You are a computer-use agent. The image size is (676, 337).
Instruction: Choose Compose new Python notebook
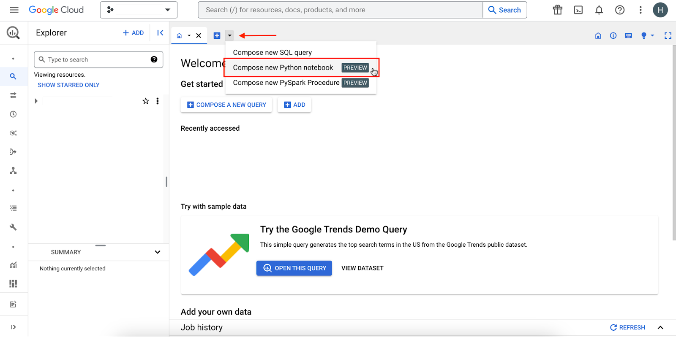coord(301,67)
